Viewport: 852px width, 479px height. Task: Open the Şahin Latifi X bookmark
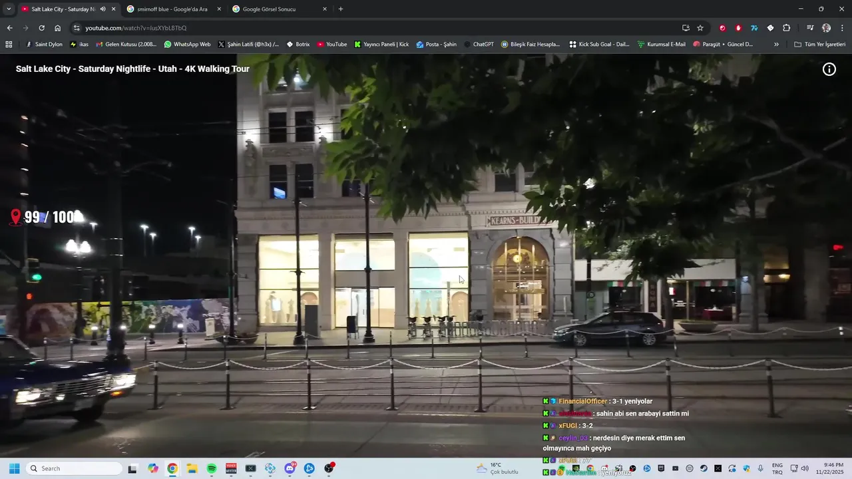248,45
